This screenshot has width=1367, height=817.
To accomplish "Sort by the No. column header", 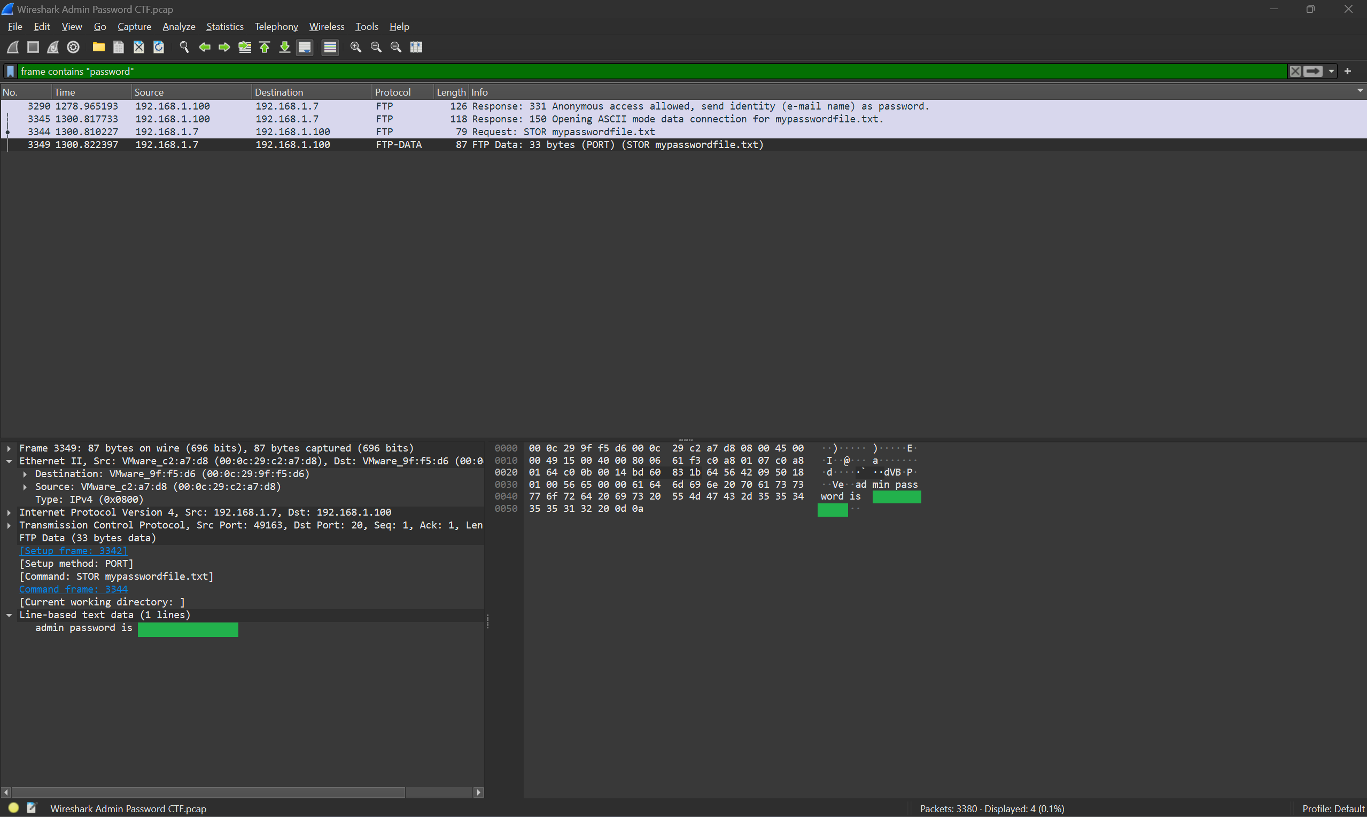I will [26, 92].
